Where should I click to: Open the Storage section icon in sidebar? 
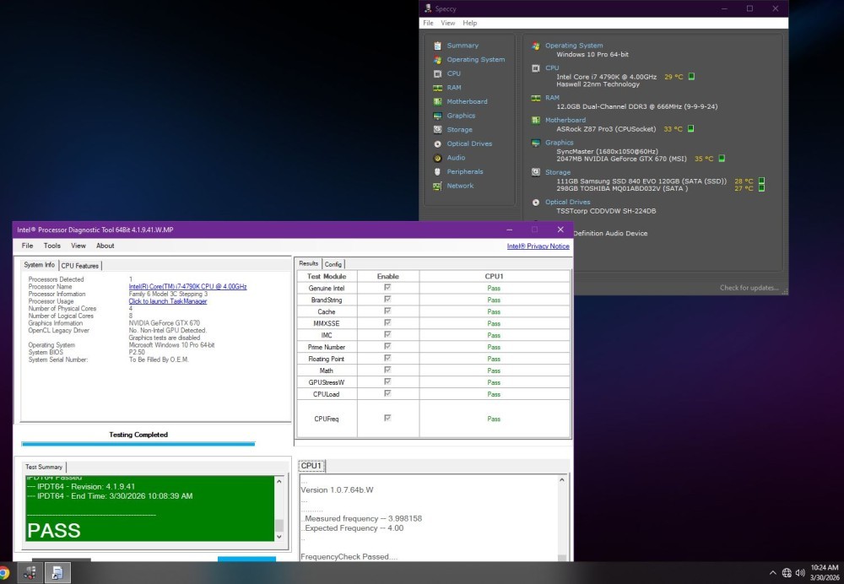pyautogui.click(x=437, y=130)
